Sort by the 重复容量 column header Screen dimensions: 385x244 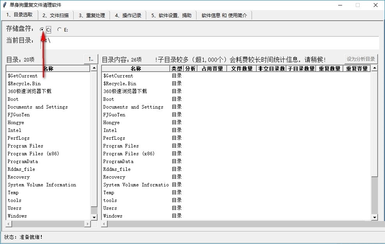[357, 68]
